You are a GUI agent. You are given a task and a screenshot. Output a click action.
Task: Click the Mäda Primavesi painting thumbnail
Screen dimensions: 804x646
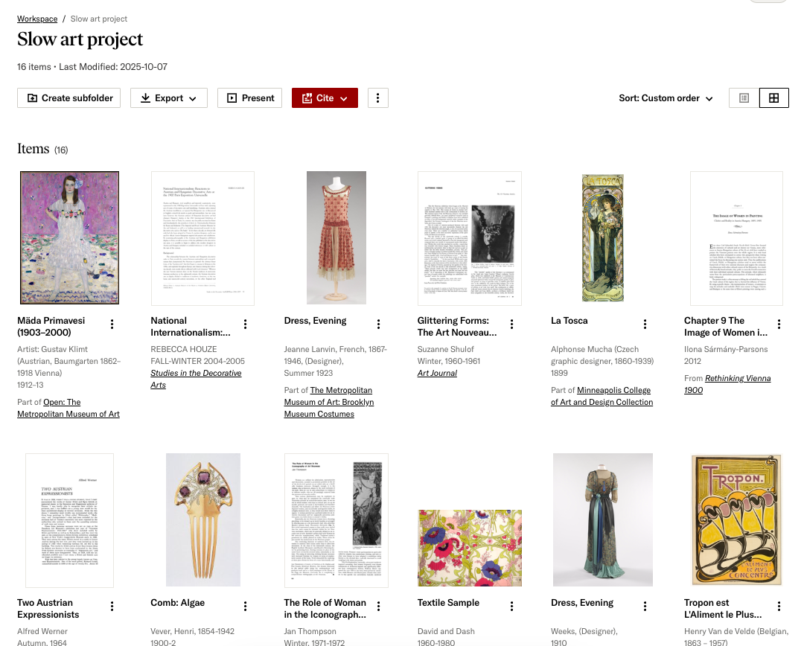pyautogui.click(x=69, y=237)
